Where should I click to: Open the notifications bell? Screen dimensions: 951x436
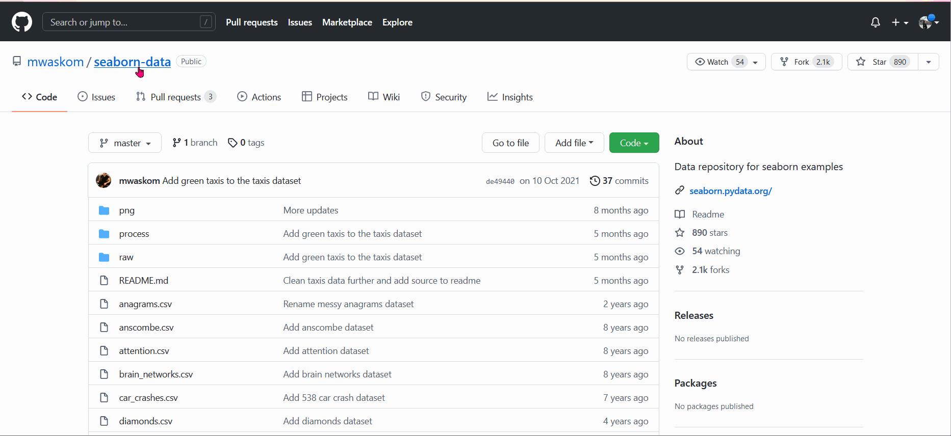click(x=875, y=22)
